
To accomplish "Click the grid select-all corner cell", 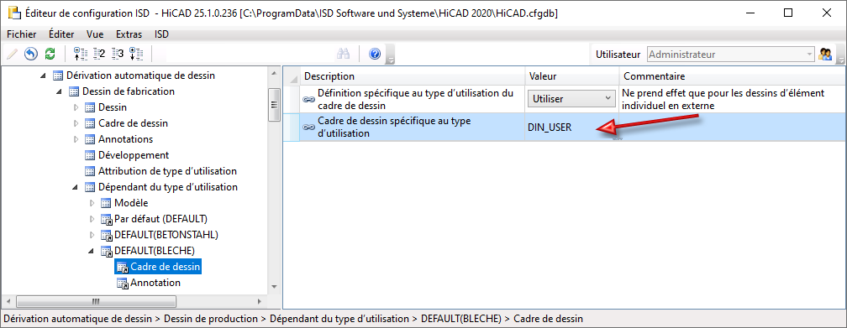I will (x=292, y=76).
